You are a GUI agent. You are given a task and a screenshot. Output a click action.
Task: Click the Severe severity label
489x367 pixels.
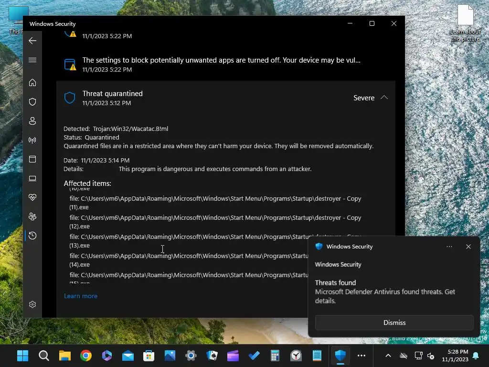point(363,97)
